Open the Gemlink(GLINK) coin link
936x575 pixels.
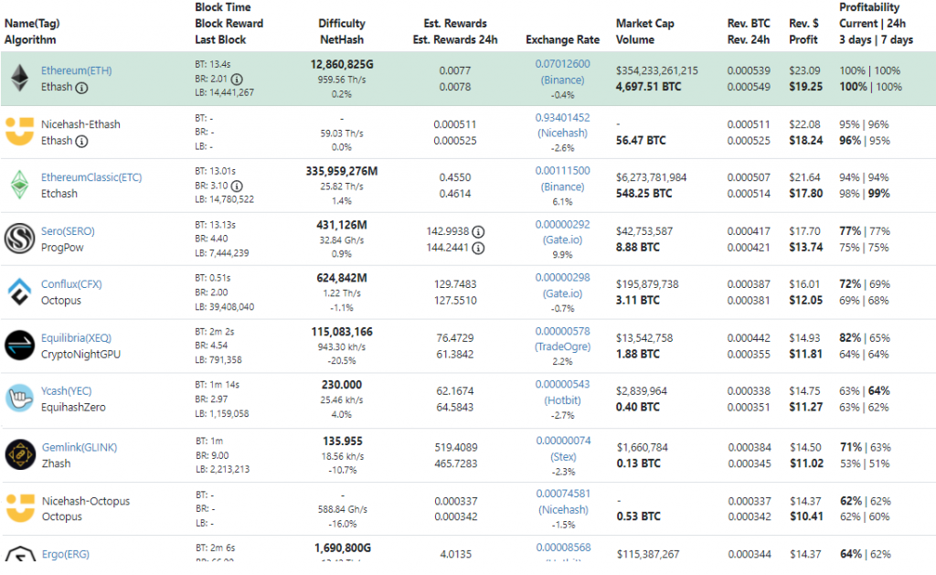tap(79, 447)
